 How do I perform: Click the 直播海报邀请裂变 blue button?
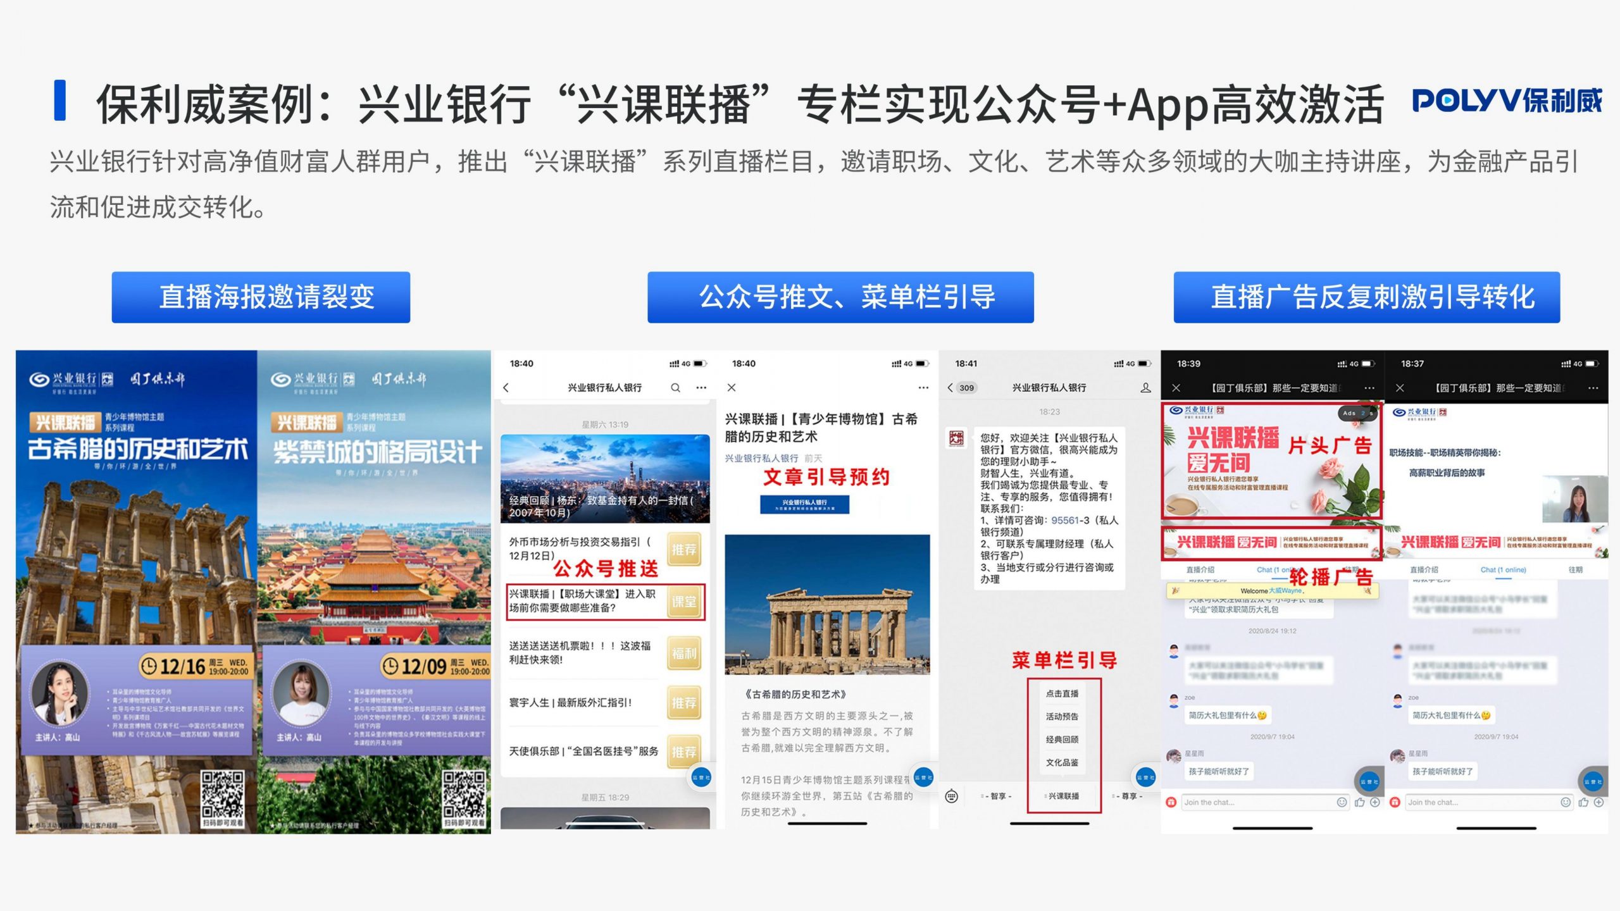[261, 297]
